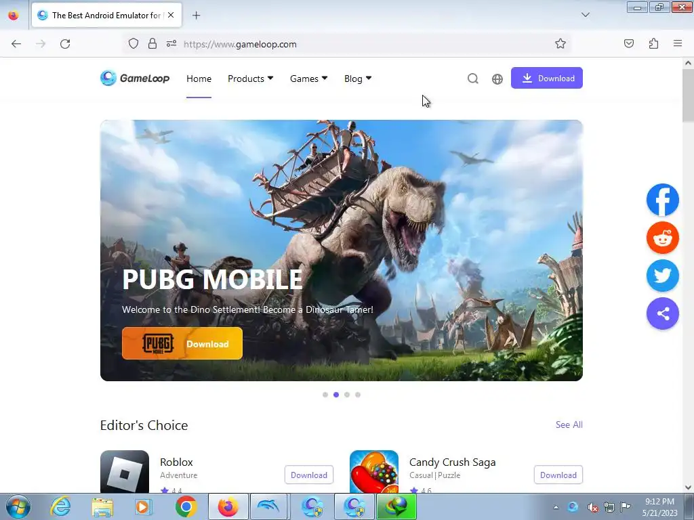
Task: Click the 9:12 PM clock in tray
Action: point(659,502)
